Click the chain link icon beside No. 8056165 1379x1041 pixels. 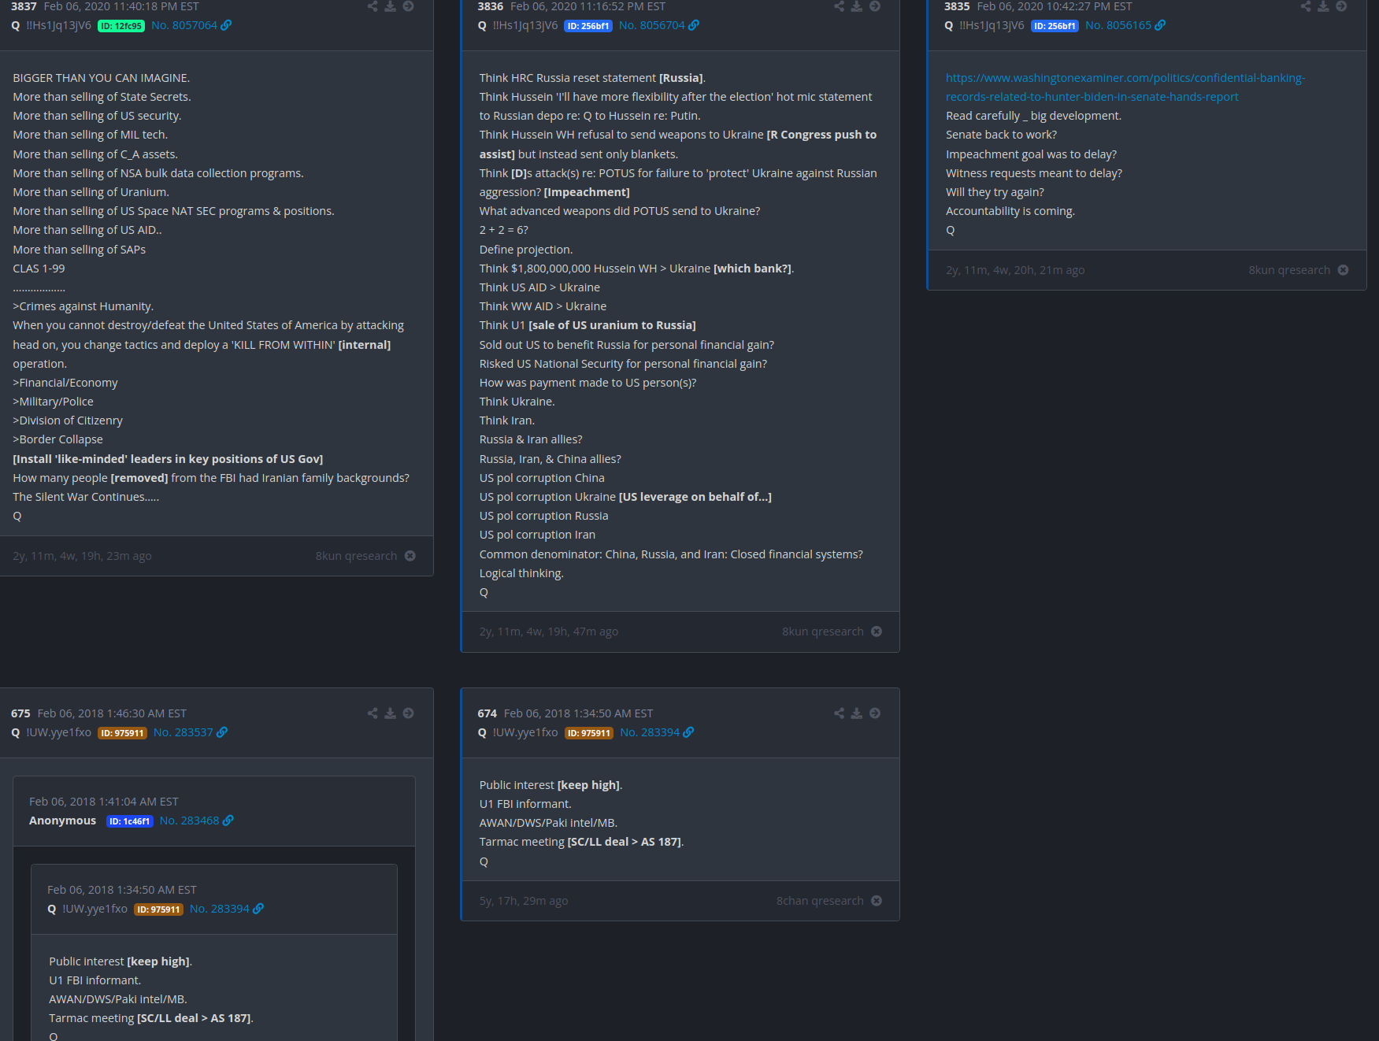coord(1160,25)
